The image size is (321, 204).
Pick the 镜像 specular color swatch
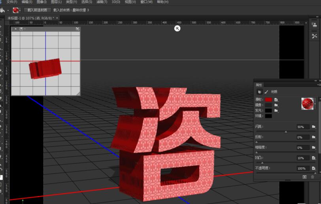point(268,105)
